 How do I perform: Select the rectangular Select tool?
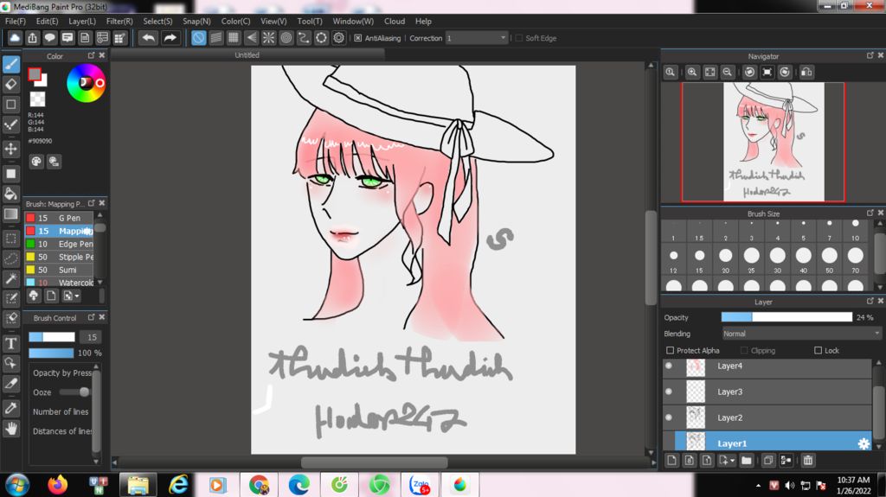11,239
